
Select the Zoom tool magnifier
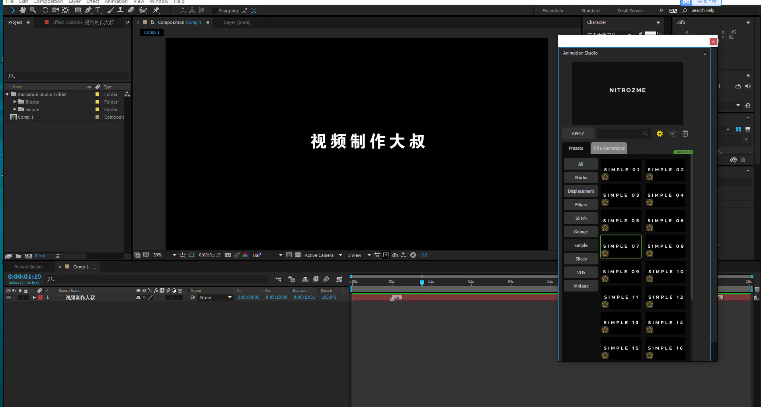click(x=33, y=10)
